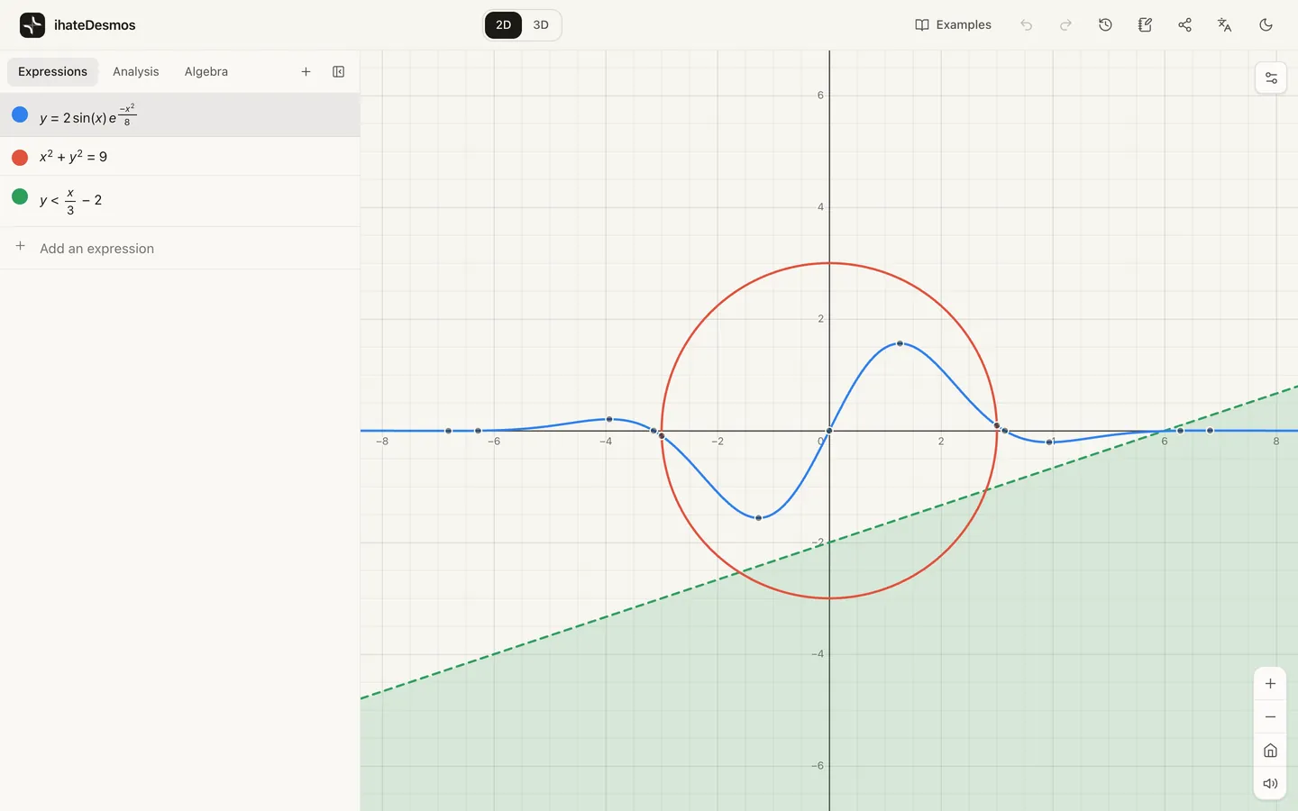Select the y < x/3 − 2 expression

click(x=180, y=201)
